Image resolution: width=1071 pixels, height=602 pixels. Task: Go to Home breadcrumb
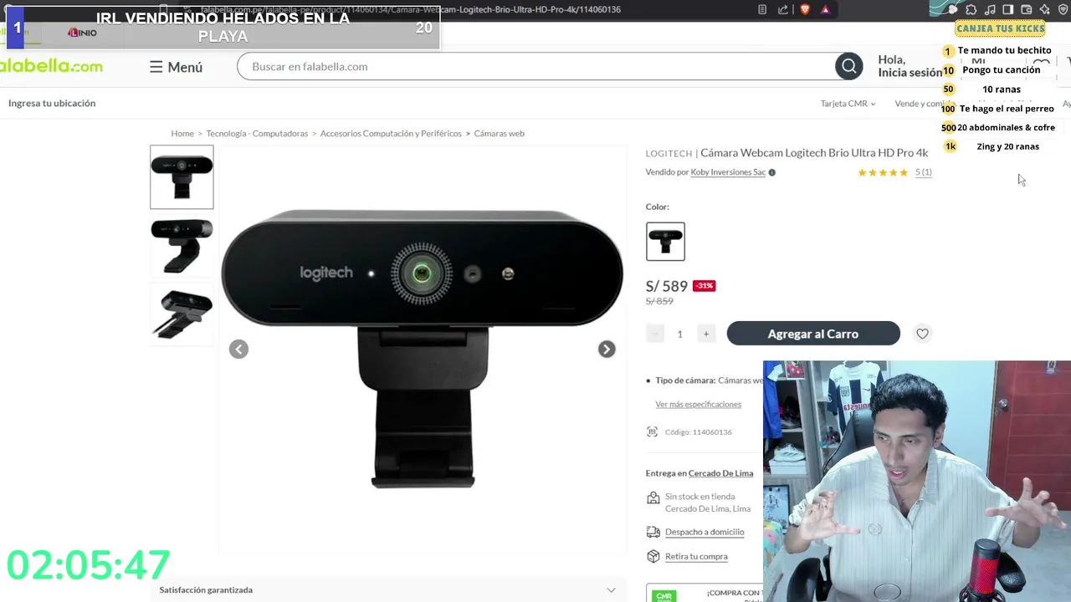click(182, 133)
